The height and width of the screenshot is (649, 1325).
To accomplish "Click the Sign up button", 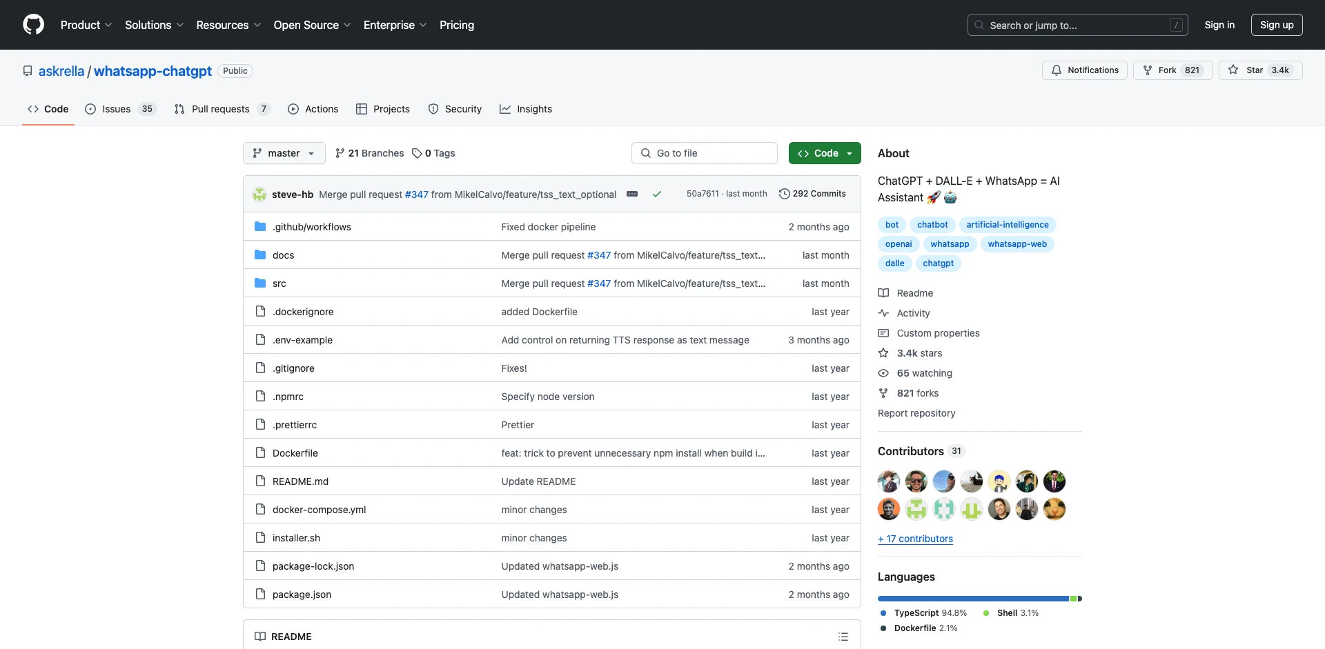I will pos(1277,25).
